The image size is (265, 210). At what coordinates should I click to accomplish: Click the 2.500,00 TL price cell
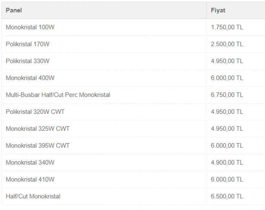227,44
